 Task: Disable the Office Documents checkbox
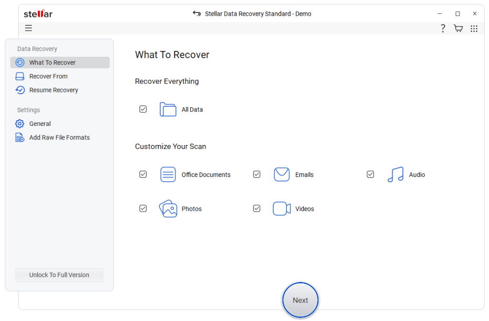[143, 174]
